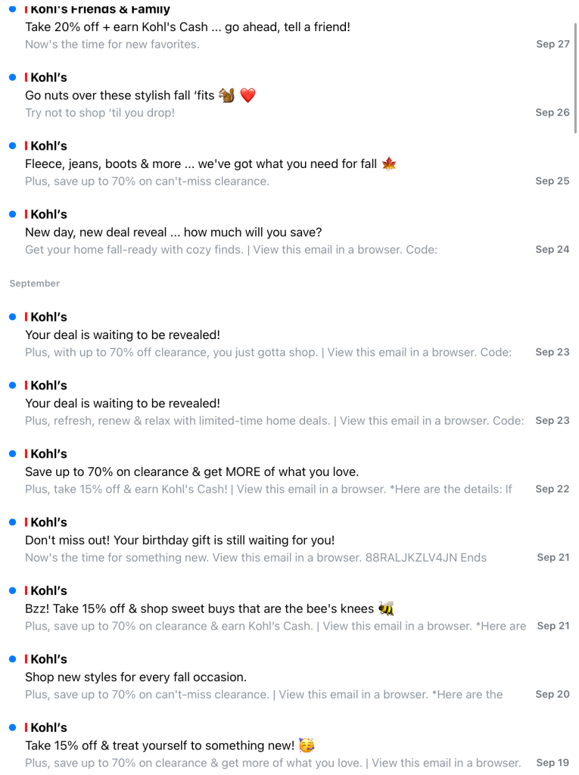Viewport: 579px width, 775px height.
Task: Click the September section header
Action: [x=35, y=283]
